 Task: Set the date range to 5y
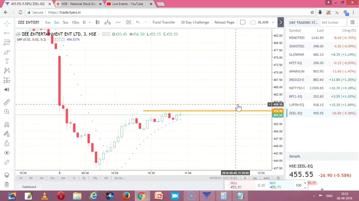tap(84, 178)
